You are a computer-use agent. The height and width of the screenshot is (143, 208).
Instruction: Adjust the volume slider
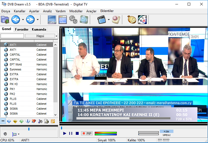29,129
